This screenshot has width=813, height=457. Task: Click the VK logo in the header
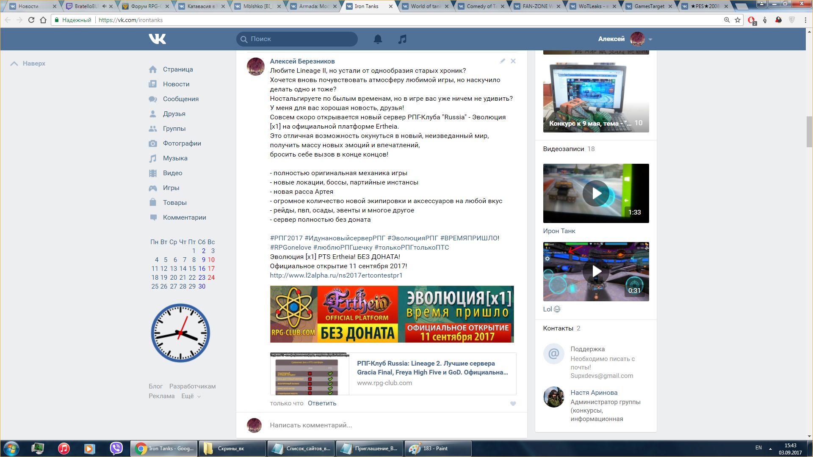(157, 39)
